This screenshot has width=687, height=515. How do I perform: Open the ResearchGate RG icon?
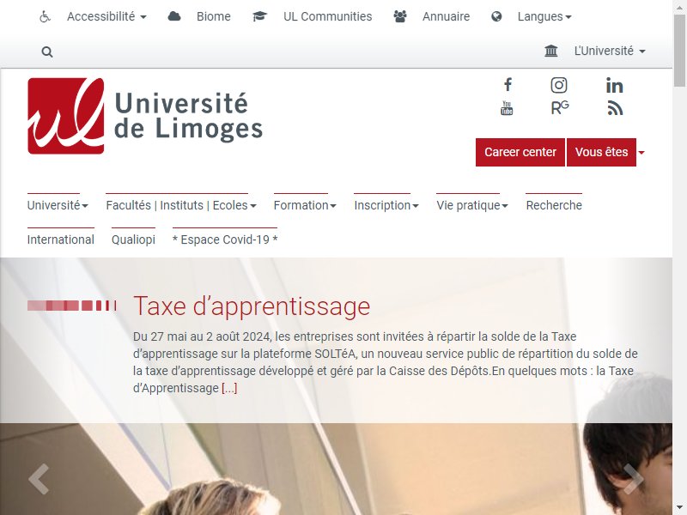pos(560,108)
